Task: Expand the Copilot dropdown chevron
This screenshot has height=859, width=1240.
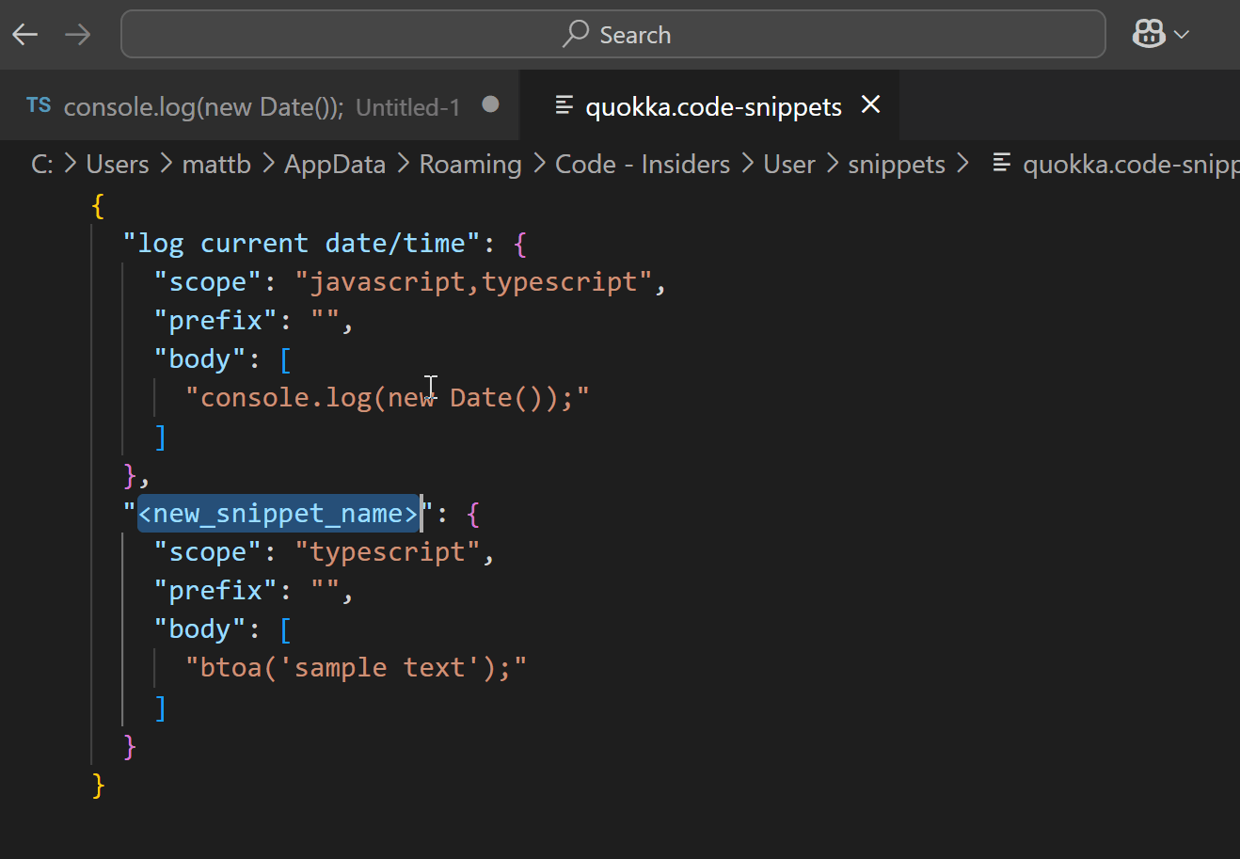Action: (x=1183, y=35)
